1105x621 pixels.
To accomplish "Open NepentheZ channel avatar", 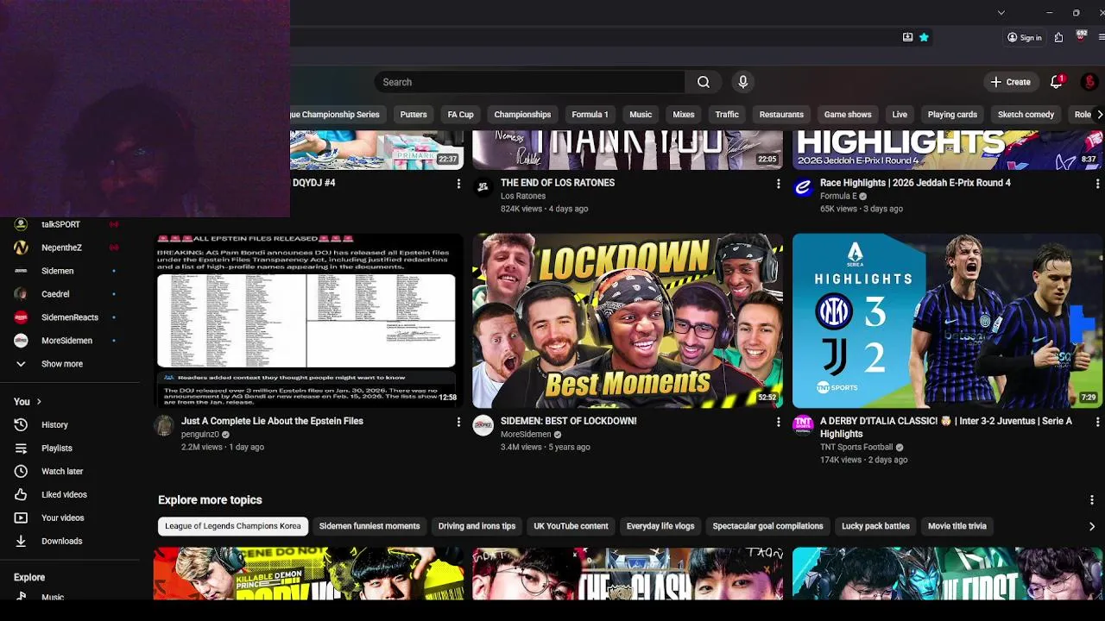I will pyautogui.click(x=21, y=248).
